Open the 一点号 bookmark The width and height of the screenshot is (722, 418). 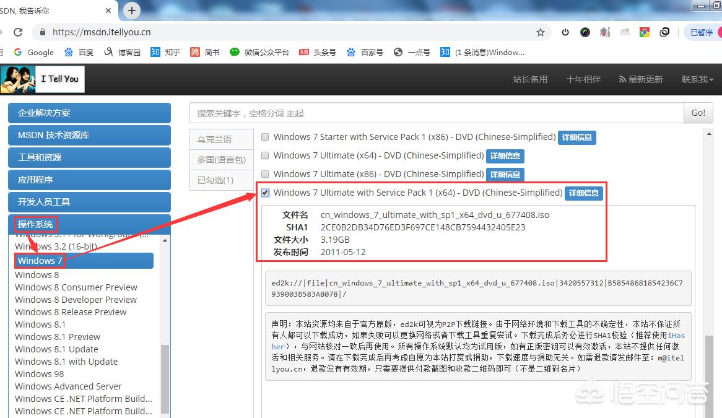point(412,52)
